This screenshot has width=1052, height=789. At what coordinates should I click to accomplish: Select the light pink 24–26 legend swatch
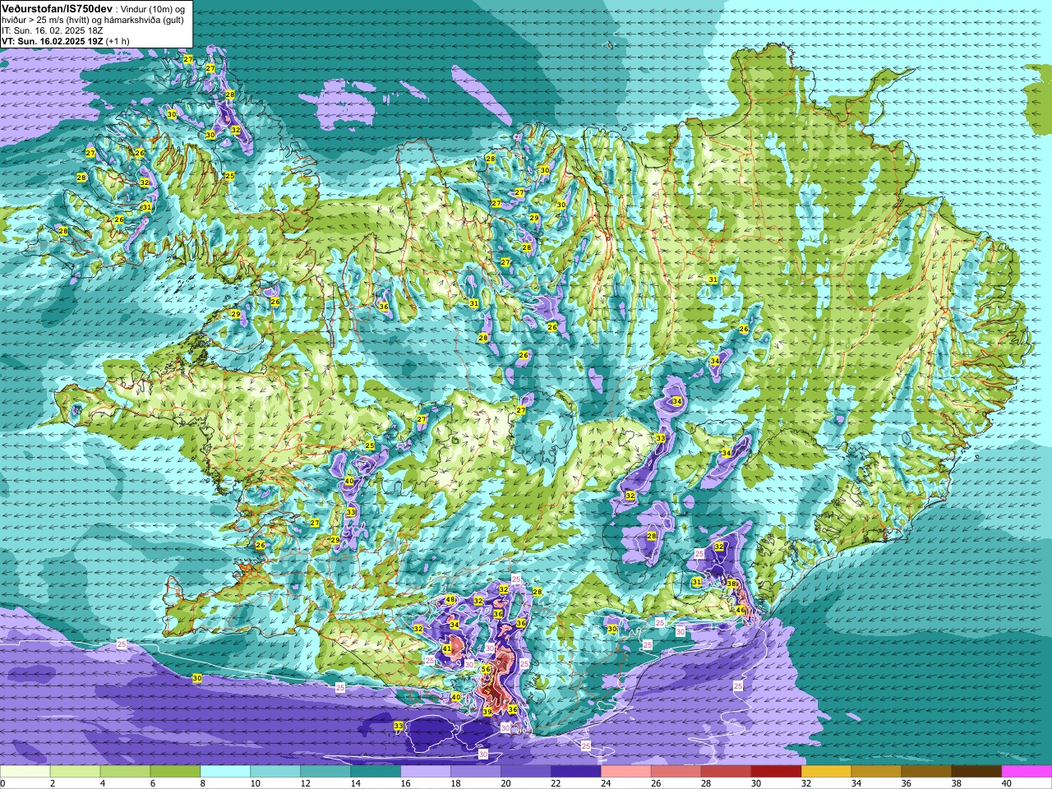[626, 772]
